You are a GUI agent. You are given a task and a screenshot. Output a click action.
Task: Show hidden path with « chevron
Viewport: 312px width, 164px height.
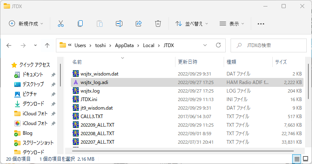pyautogui.click(x=70, y=45)
